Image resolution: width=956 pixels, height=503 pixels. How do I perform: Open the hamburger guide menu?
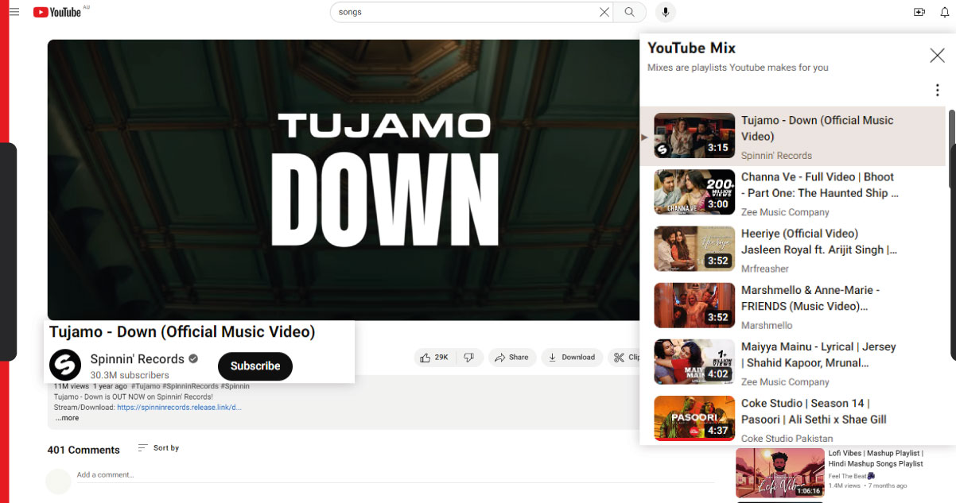(14, 12)
